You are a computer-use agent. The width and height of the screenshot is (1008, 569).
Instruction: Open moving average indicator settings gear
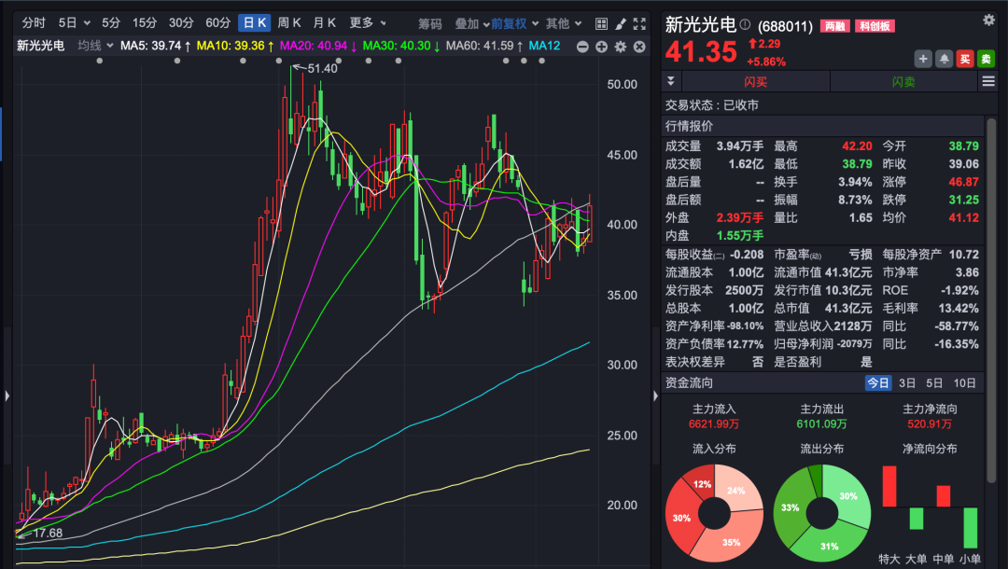point(621,47)
